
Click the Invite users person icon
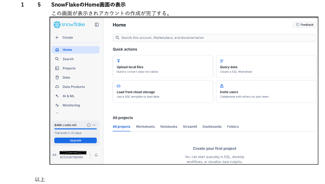tap(222, 86)
